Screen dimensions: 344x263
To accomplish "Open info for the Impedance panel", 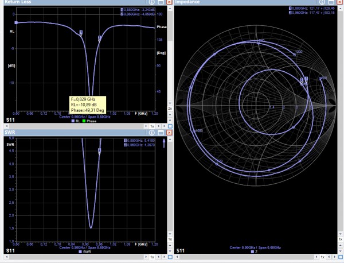I will [x=322, y=2].
